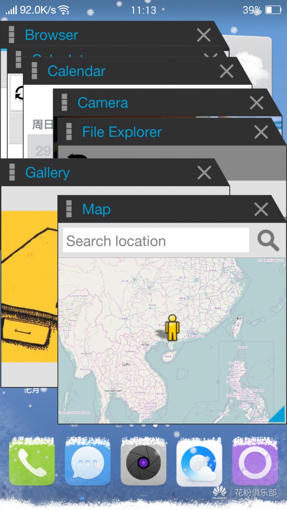Close the Gallery floating window

[204, 172]
